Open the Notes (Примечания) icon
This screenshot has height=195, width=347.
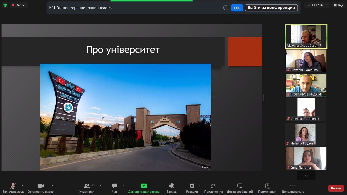267,186
